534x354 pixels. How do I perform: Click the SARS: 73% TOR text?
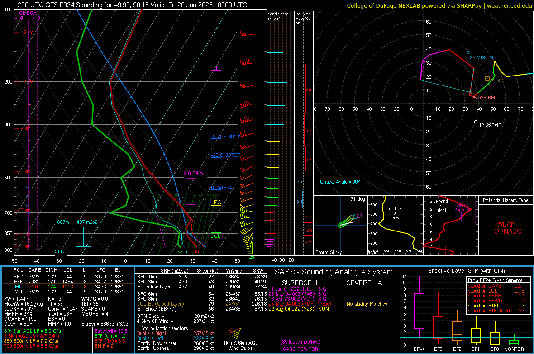(300, 349)
